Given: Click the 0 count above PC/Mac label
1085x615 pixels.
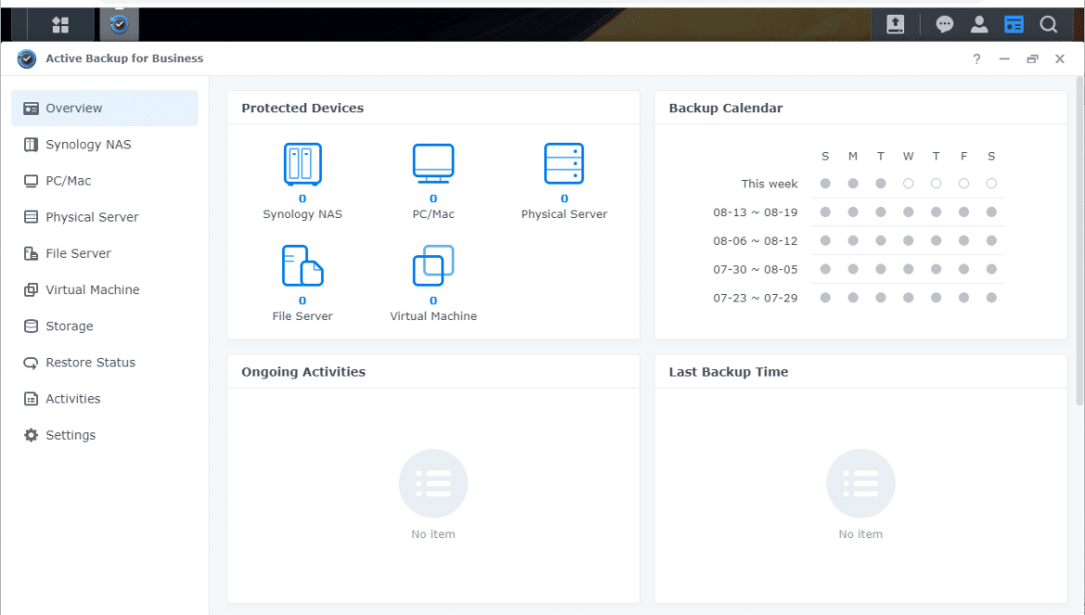Looking at the screenshot, I should coord(433,199).
